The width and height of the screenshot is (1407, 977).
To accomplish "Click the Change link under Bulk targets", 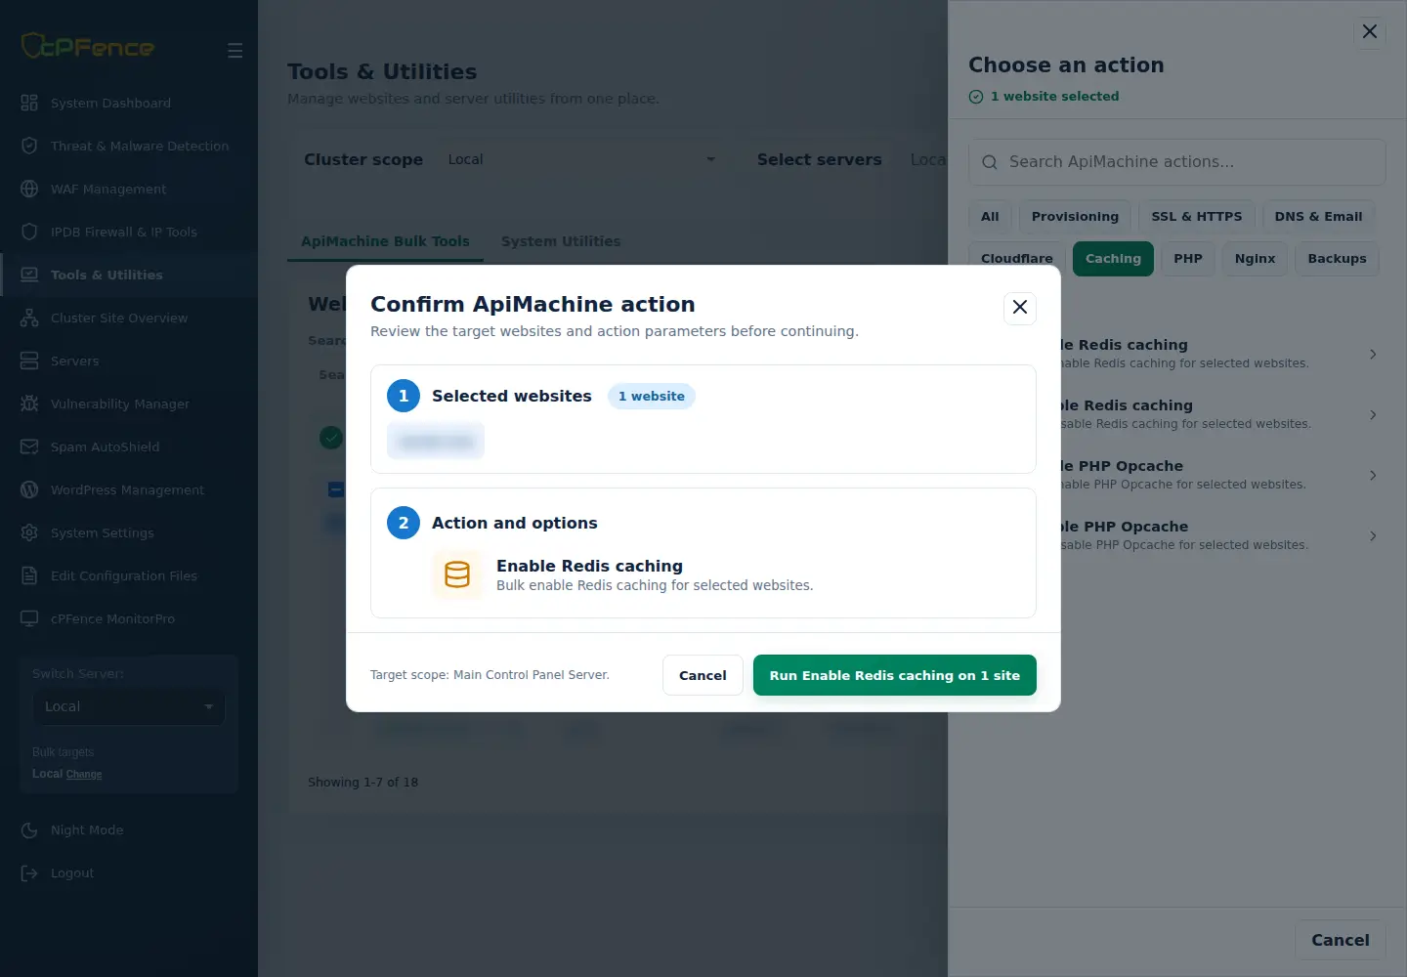I will pos(83,774).
